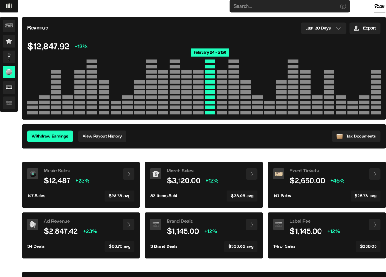Click the +45% badge on Event Tickets

(x=337, y=180)
